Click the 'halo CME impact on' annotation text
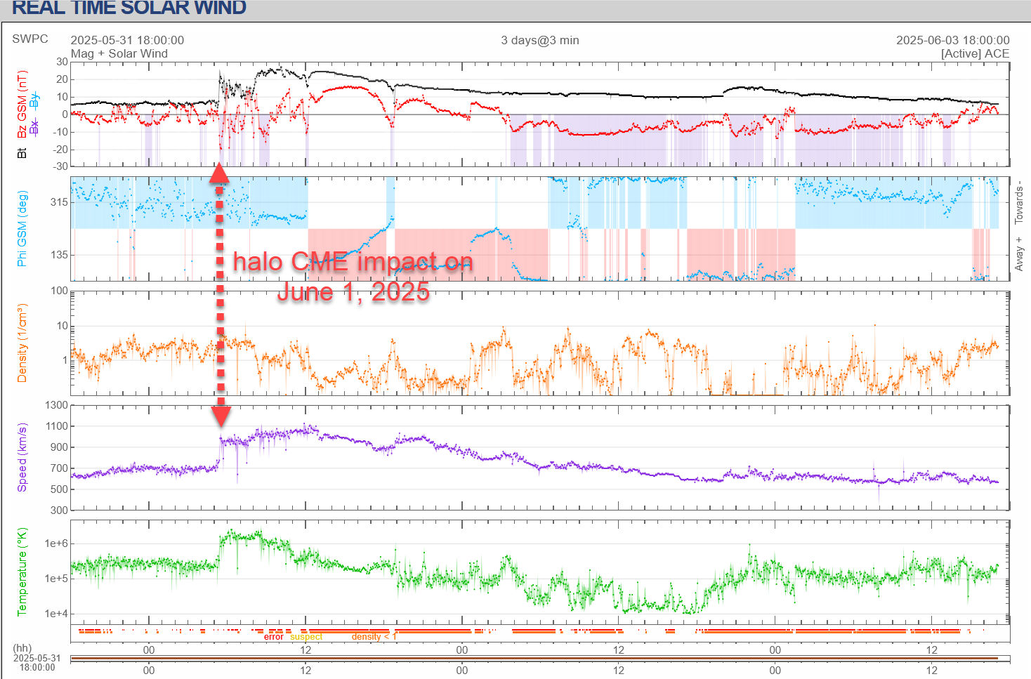Image resolution: width=1031 pixels, height=679 pixels. [x=353, y=262]
